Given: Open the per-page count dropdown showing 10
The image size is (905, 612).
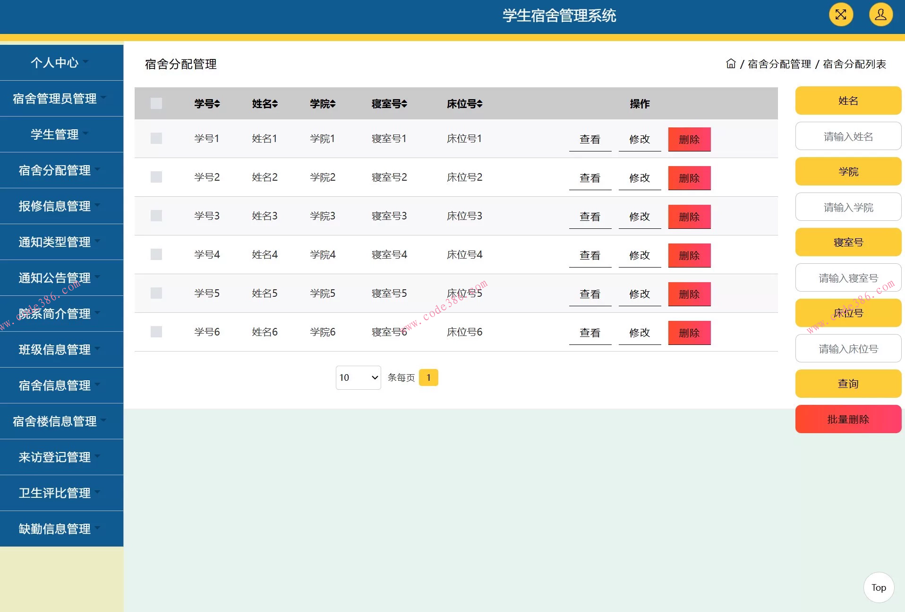Looking at the screenshot, I should coord(358,377).
